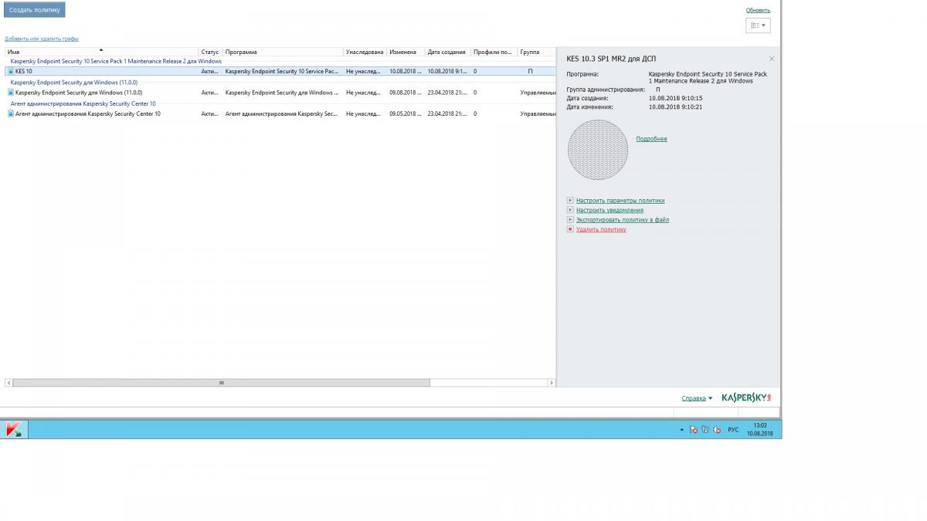Show hidden tray icons arrow
This screenshot has height=521, width=927.
[x=681, y=430]
